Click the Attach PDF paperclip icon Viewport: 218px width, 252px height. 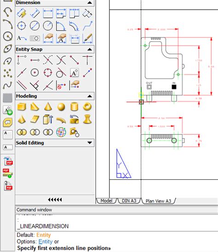[x=8, y=186]
